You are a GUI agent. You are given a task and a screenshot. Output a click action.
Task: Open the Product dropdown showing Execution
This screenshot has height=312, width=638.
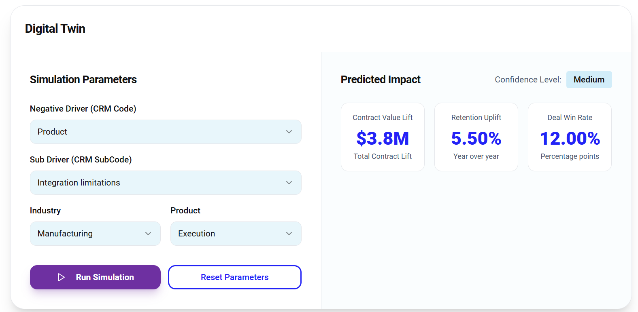pos(236,234)
